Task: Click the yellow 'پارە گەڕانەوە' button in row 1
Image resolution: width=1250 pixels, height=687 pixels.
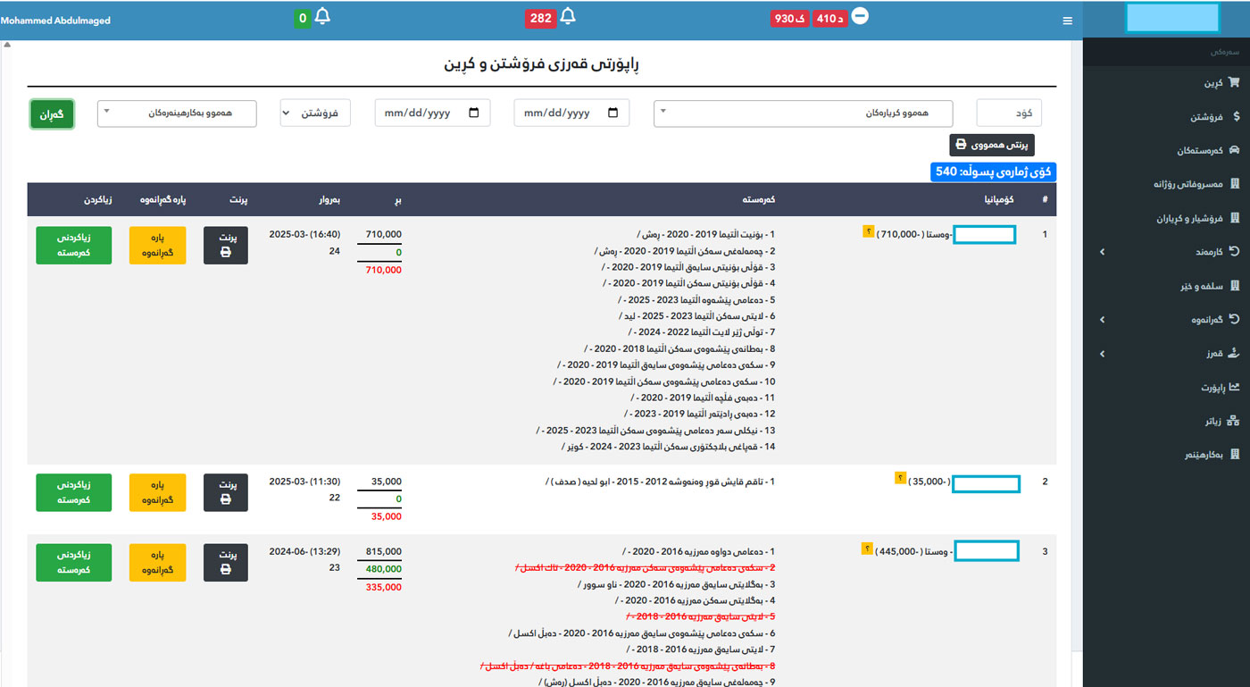Action: click(157, 246)
